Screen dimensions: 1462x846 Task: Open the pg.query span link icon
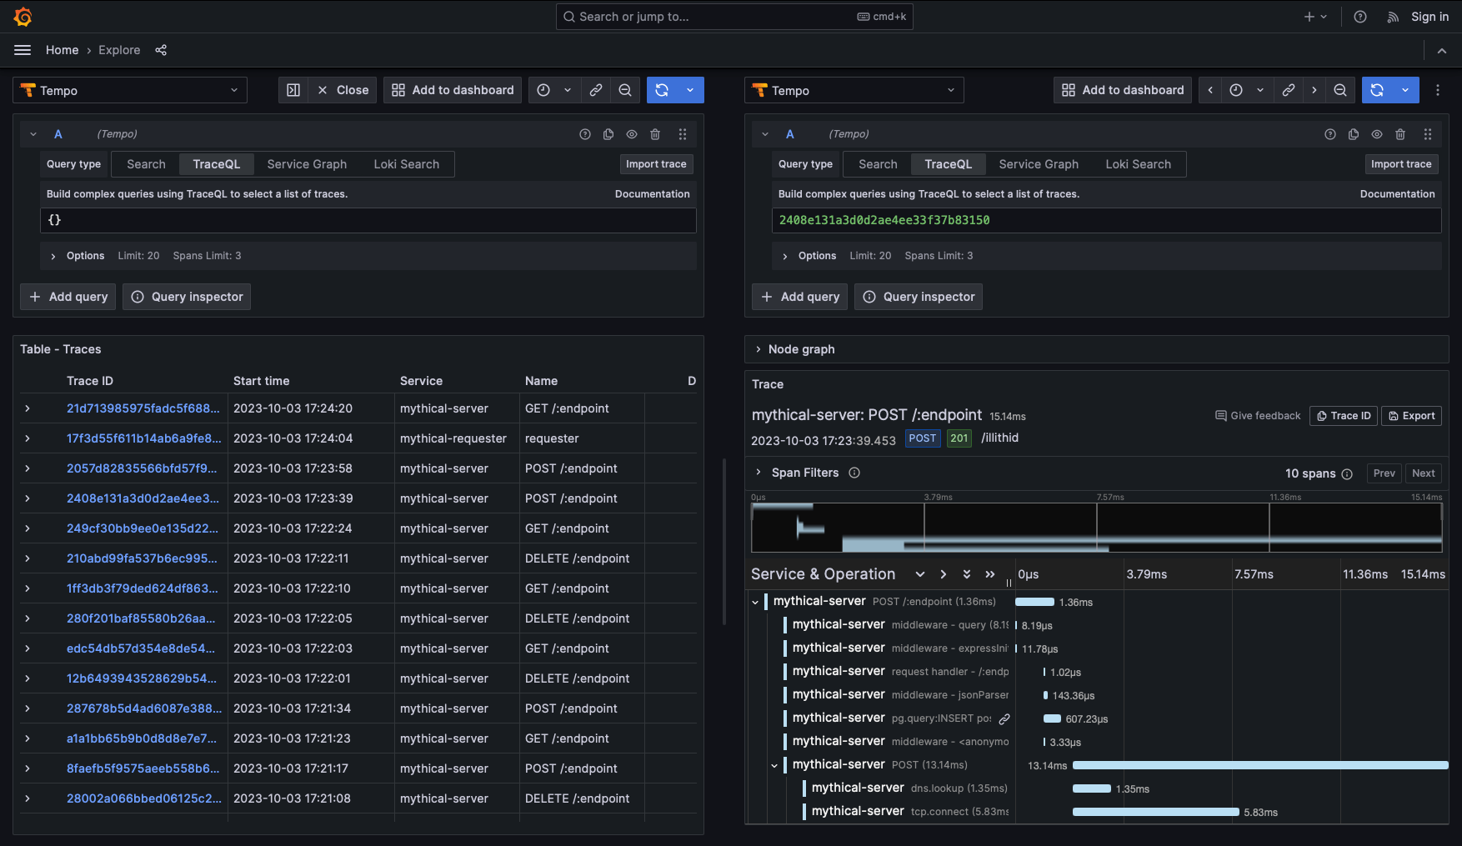(1005, 718)
